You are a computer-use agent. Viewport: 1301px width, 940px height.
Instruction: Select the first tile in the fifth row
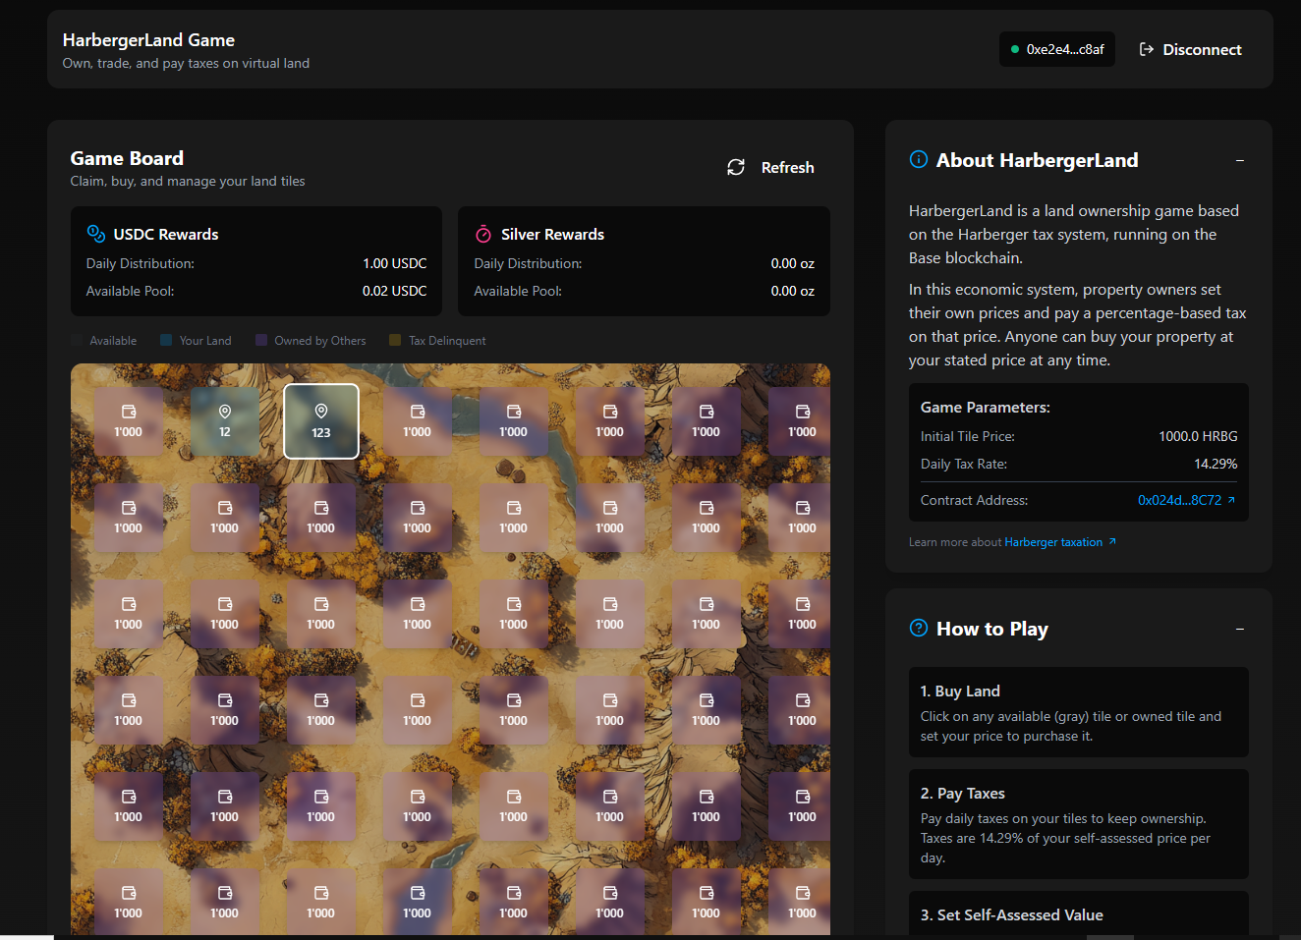point(129,806)
